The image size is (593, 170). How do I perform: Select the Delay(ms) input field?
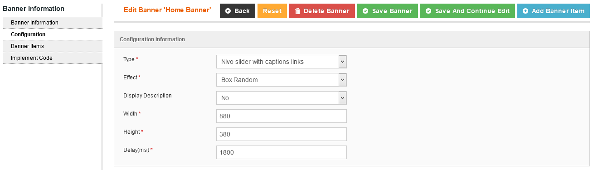pos(282,152)
